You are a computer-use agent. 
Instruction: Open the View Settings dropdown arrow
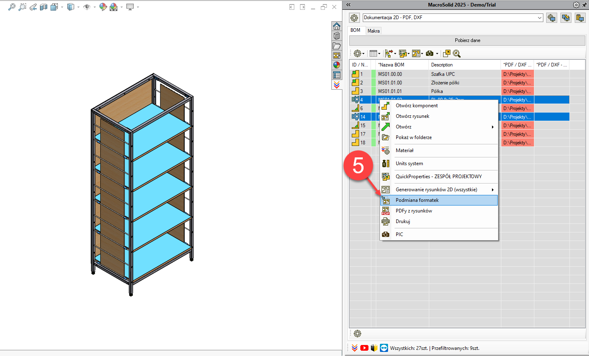click(x=138, y=7)
